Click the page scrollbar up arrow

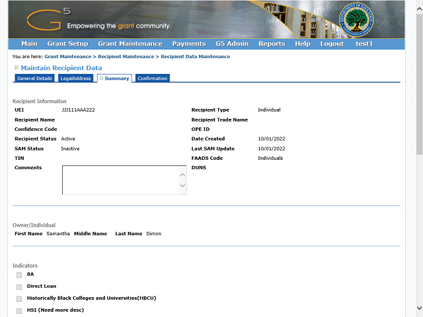pyautogui.click(x=419, y=9)
